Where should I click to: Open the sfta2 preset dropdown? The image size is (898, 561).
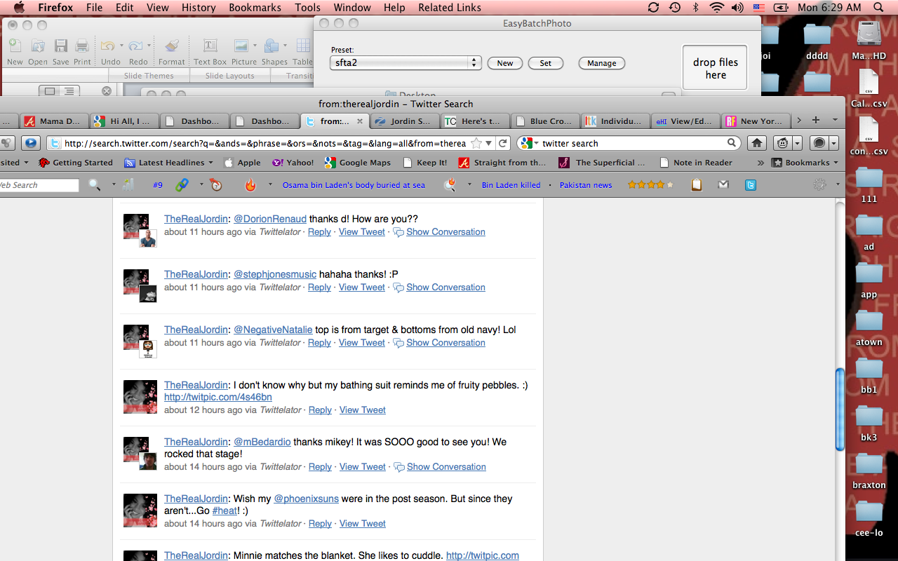475,63
